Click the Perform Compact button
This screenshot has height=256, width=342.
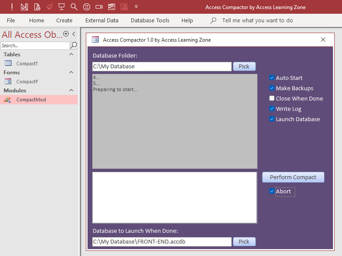tap(293, 177)
